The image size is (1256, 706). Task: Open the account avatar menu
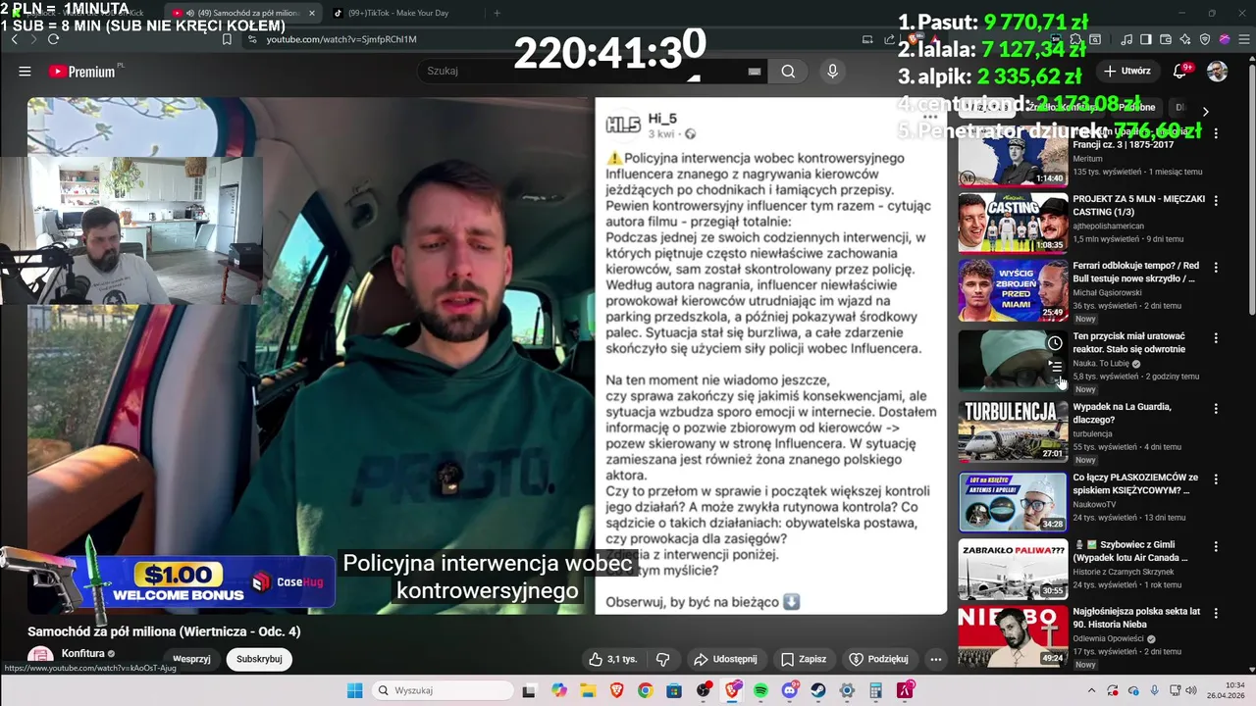tap(1217, 71)
